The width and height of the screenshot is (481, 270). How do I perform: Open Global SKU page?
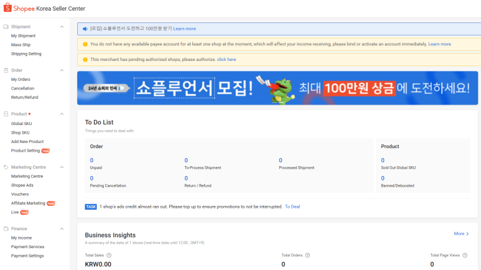coord(22,124)
